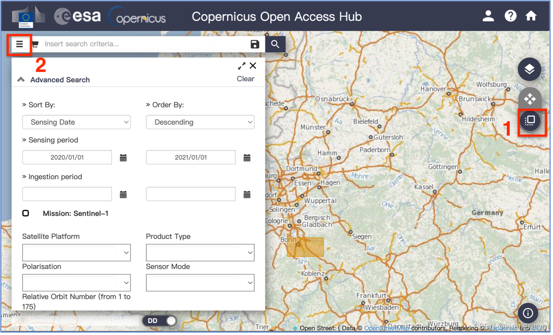The image size is (553, 335).
Task: Select the orange selection rectangle near Bonn
Action: coord(305,247)
